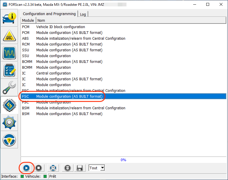Select BSM Module configuration (AS BUILT format)
Screen dimensions: 228x180
124,114
